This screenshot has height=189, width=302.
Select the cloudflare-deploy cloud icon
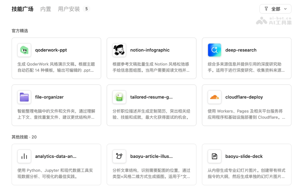pos(214,97)
